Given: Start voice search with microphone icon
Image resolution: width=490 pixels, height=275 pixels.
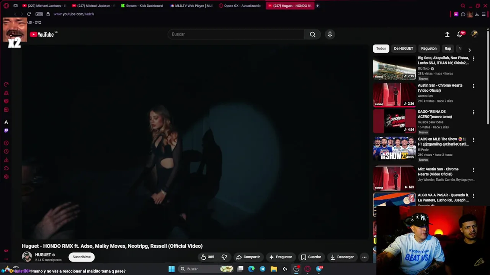Looking at the screenshot, I should tap(330, 34).
